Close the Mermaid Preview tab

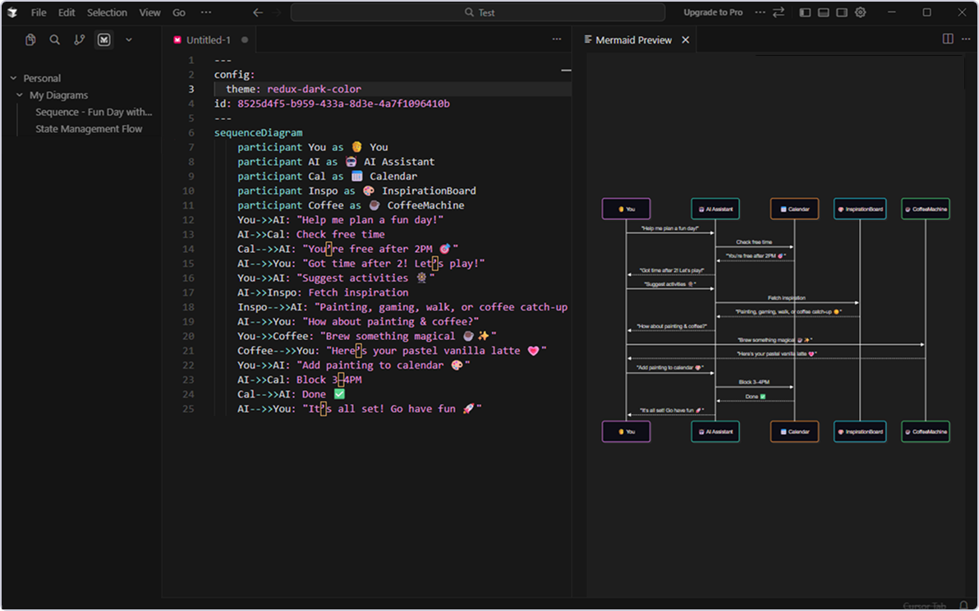[685, 39]
